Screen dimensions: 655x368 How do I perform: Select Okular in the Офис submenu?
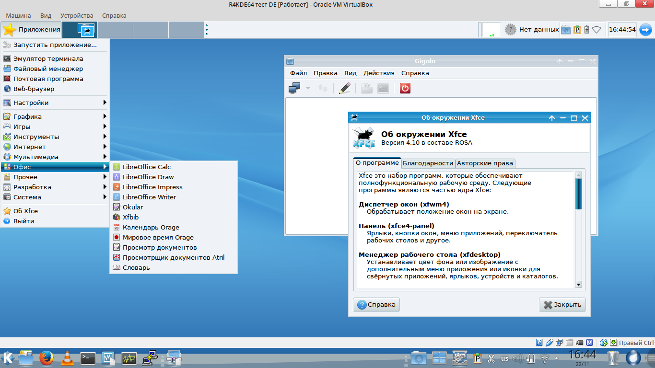click(174, 207)
